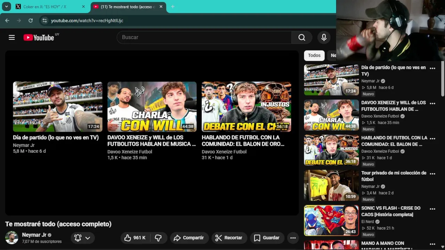
Task: Open sidebar Tour privado colección thumbnail
Action: (x=331, y=185)
